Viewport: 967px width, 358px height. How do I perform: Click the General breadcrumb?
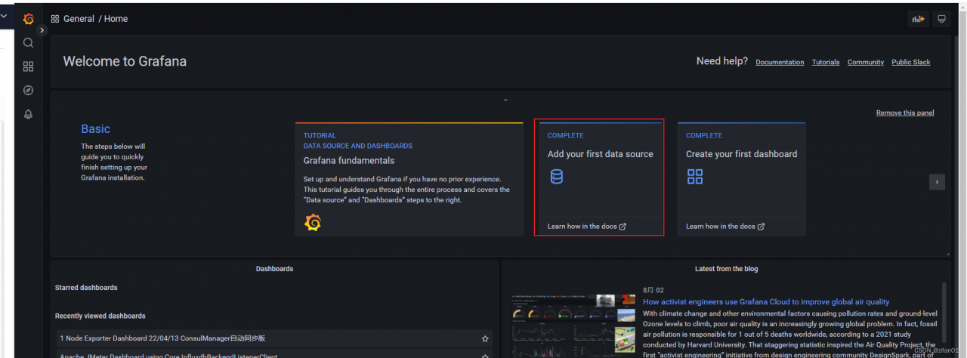[x=79, y=19]
